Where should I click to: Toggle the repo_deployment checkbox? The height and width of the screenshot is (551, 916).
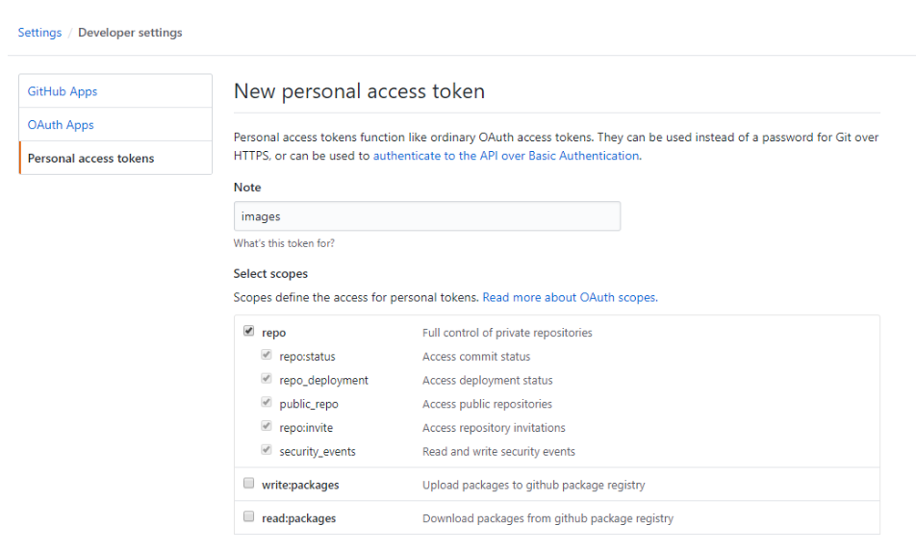coord(267,380)
